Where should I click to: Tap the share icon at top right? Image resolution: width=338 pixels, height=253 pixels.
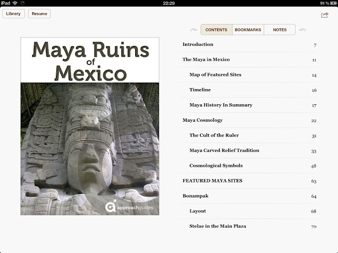point(324,15)
